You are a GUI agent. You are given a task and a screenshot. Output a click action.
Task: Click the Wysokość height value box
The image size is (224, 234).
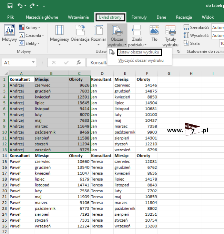point(218,35)
